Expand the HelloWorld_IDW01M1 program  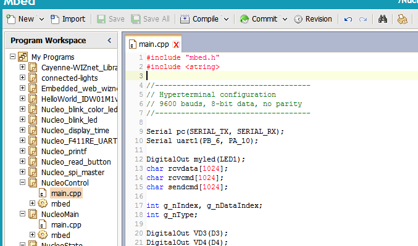[x=23, y=99]
